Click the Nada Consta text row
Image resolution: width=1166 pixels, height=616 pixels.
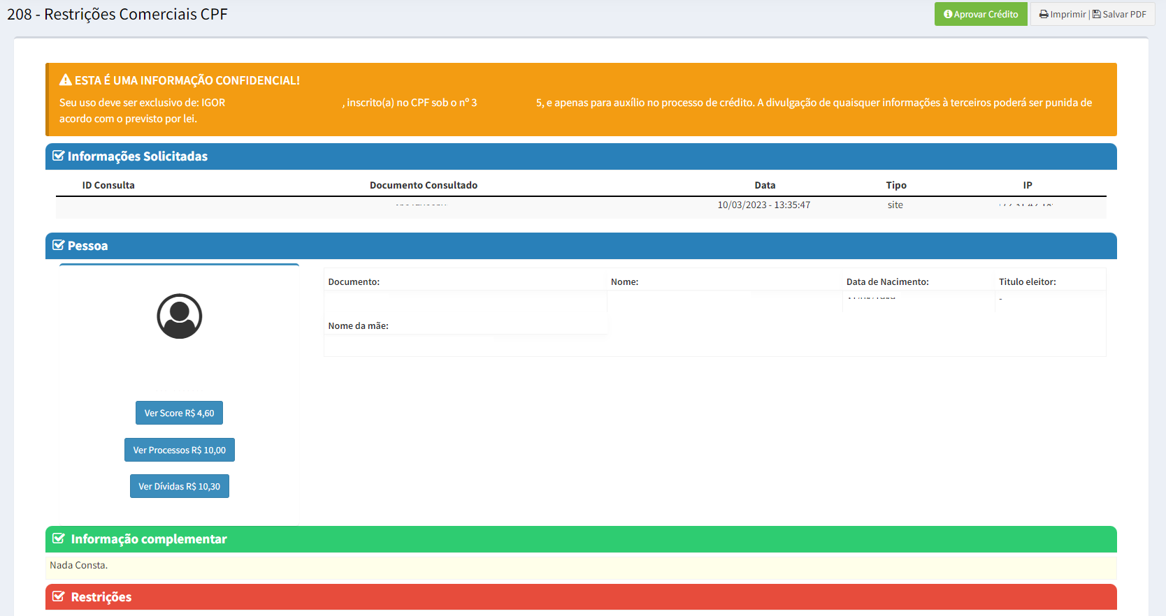tap(78, 565)
